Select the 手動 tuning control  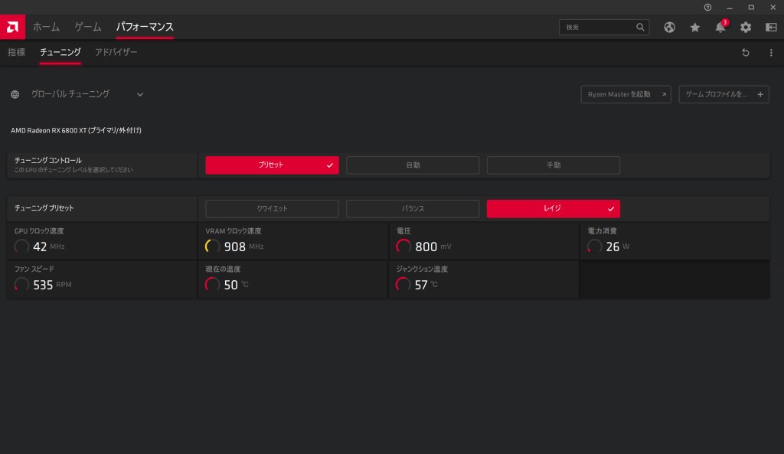pyautogui.click(x=554, y=165)
